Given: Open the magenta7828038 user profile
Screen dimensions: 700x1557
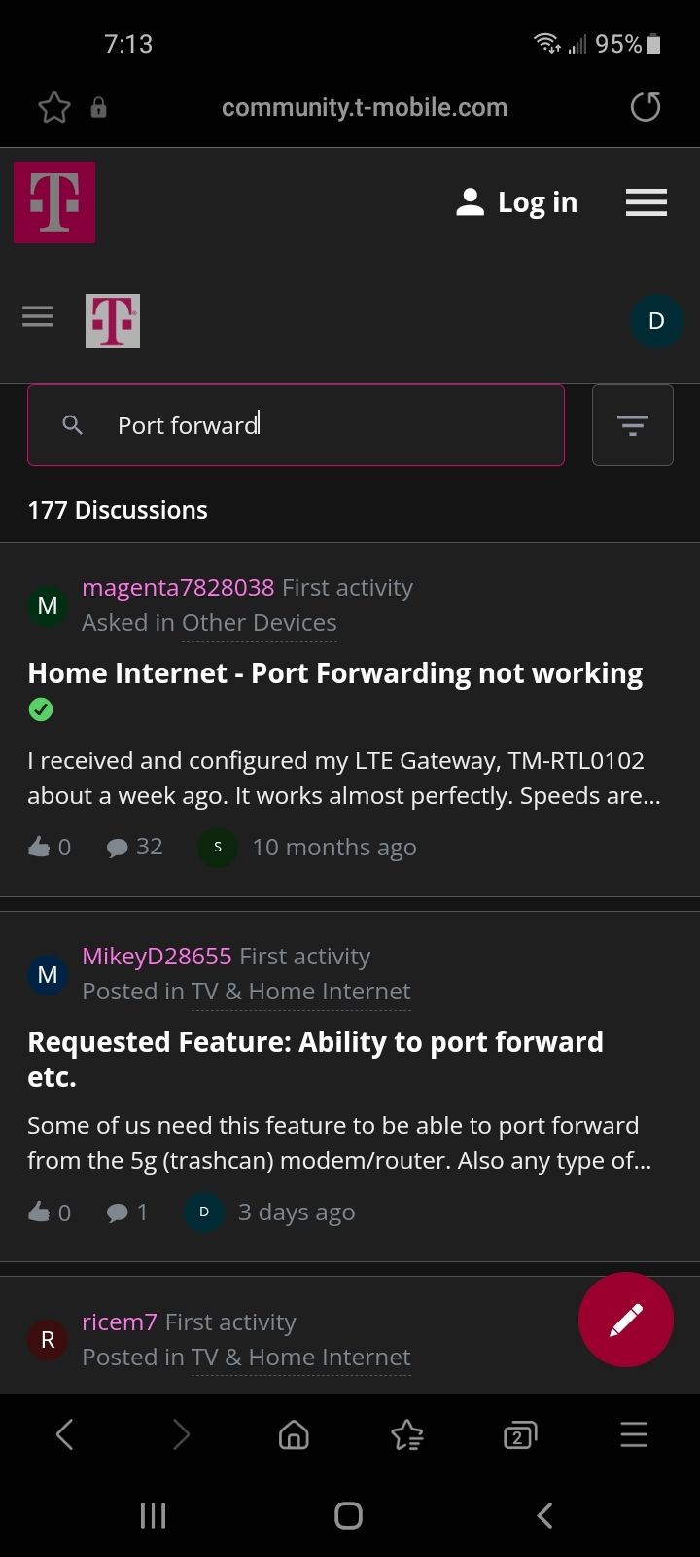Looking at the screenshot, I should pos(178,588).
